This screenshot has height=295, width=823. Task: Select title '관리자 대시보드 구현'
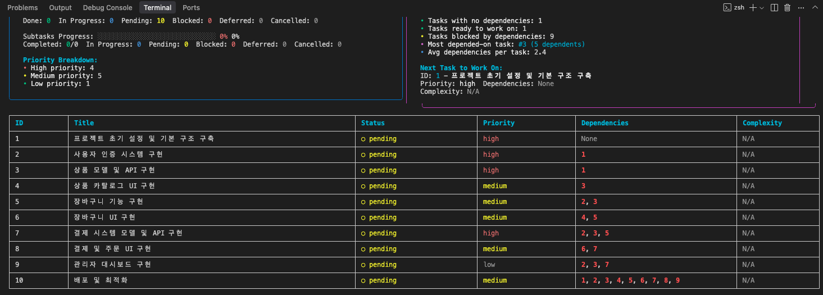112,264
